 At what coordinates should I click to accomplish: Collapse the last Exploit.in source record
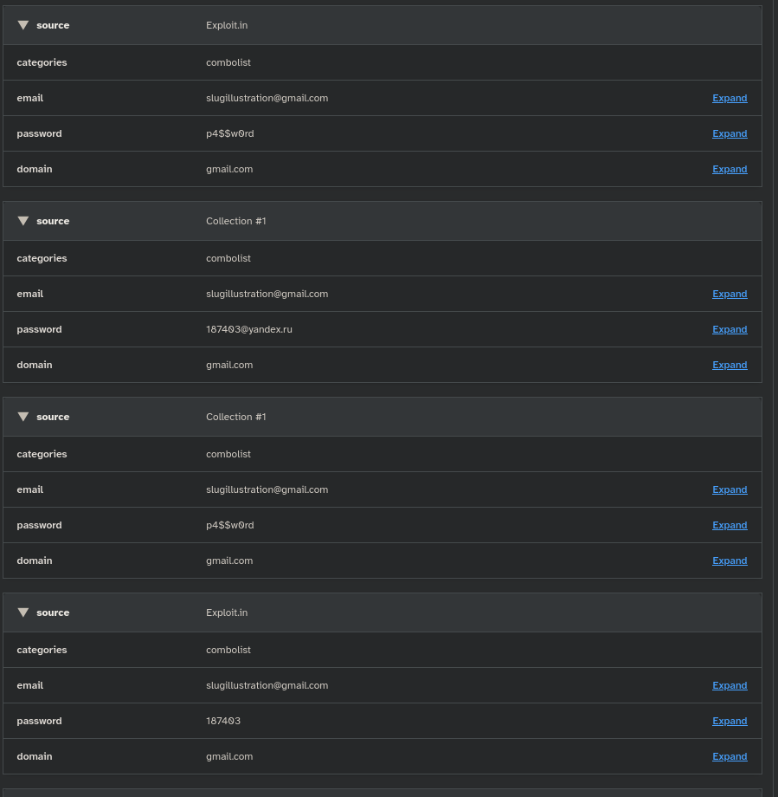[23, 612]
